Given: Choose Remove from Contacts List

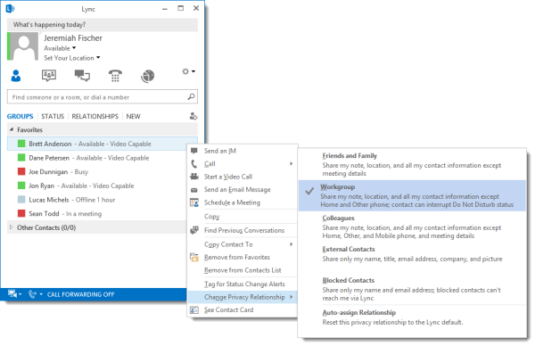Looking at the screenshot, I should tap(243, 270).
